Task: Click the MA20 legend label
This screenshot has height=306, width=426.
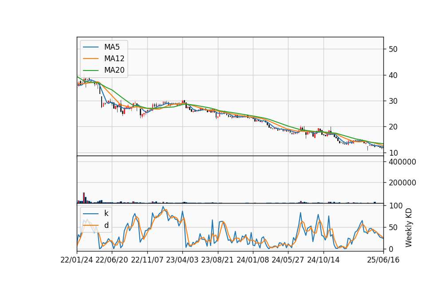Action: tap(114, 70)
